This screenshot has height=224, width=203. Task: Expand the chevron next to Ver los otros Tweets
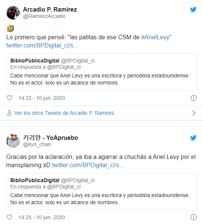point(194,113)
